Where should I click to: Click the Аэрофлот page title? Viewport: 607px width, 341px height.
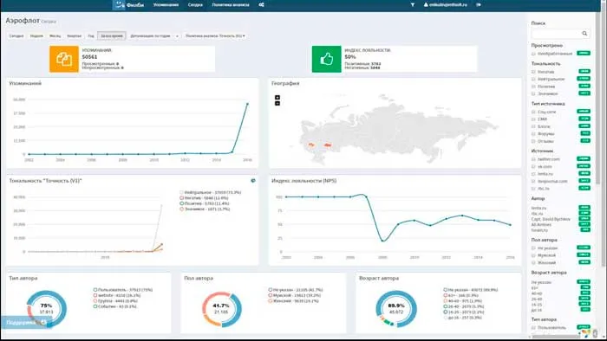(23, 21)
